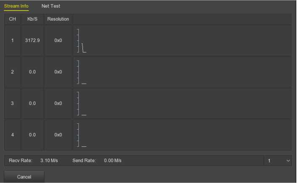Viewport: 297px width, 183px height.
Task: Click the Kb/S column header
Action: [x=32, y=19]
